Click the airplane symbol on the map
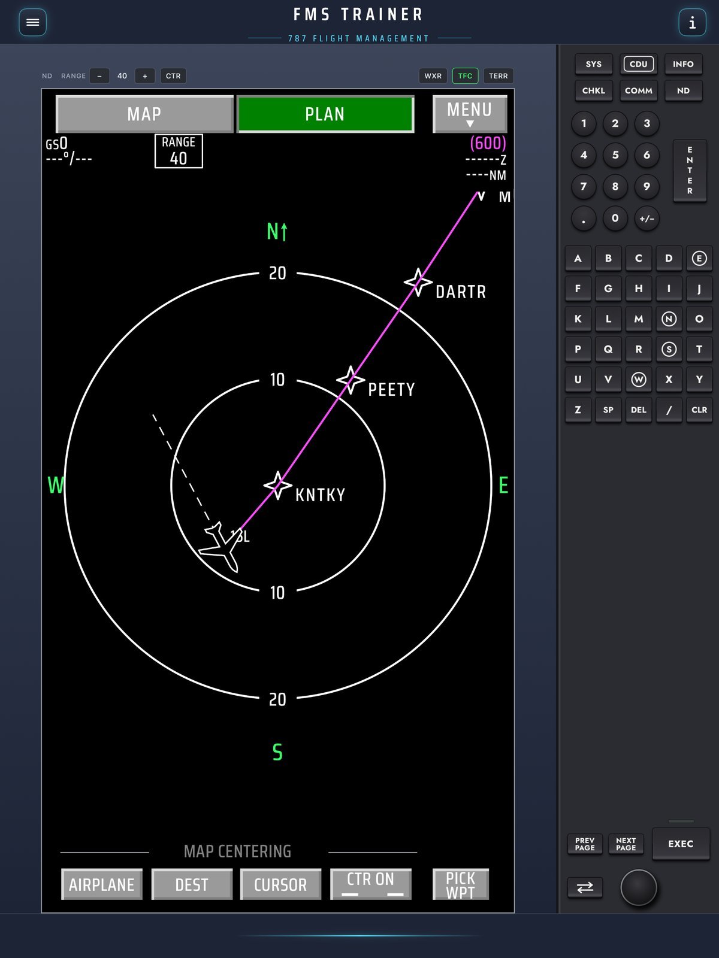Screen dimensions: 719x958 pos(220,547)
